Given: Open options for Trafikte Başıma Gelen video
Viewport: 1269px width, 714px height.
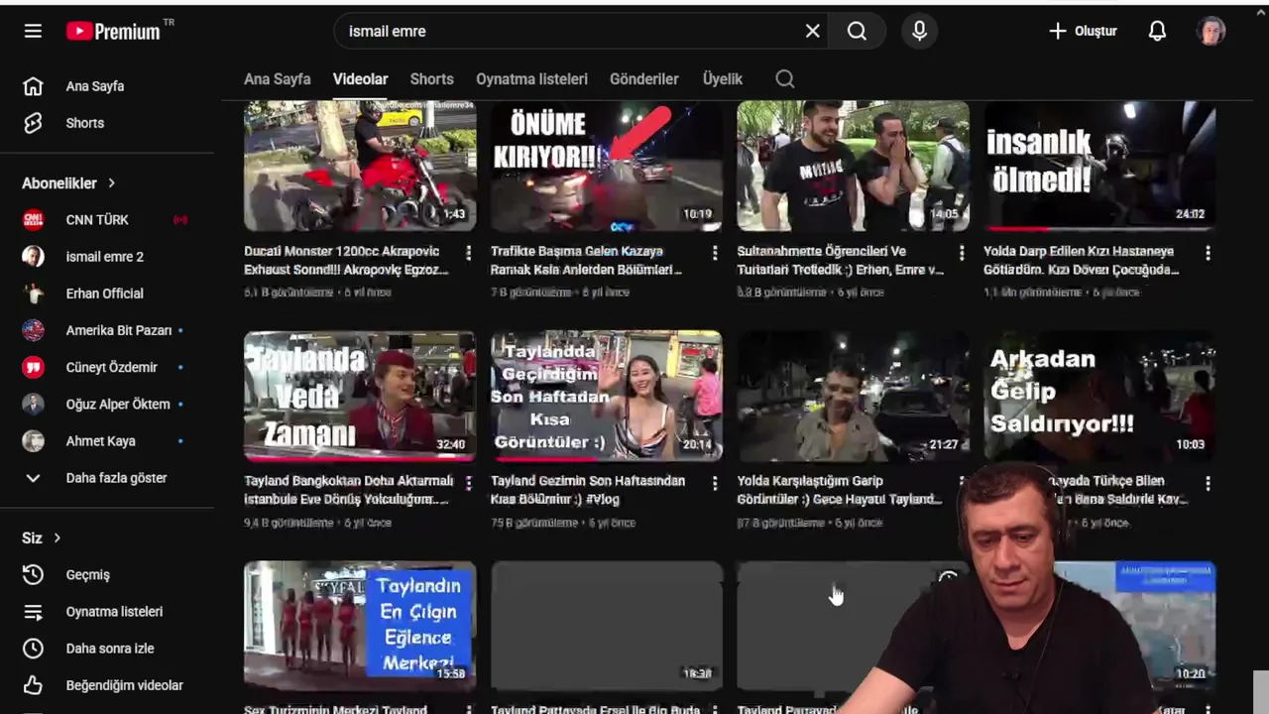Looking at the screenshot, I should point(715,254).
